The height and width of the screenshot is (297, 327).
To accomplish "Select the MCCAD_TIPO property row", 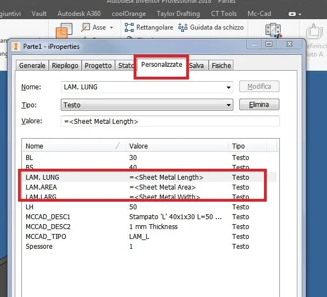I will (150, 237).
